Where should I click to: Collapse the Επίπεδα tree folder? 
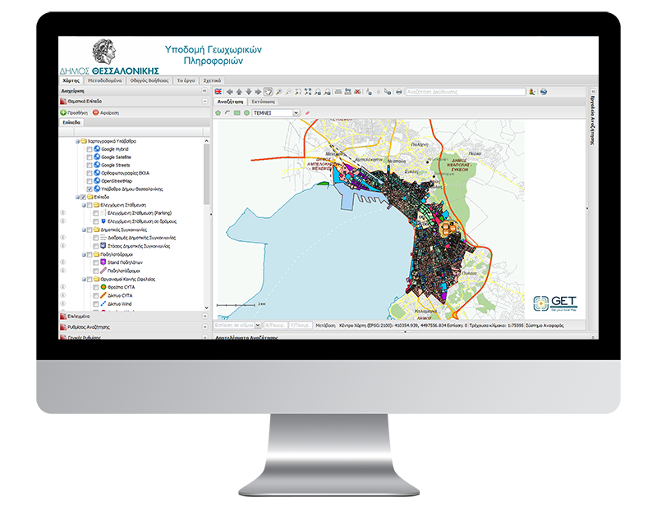77,197
